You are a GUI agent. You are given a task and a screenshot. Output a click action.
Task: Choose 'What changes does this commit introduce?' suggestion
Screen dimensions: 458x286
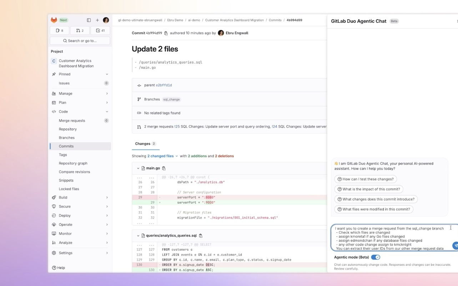coord(376,199)
